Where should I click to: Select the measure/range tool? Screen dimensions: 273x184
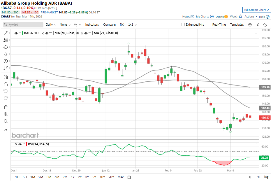coord(6,68)
